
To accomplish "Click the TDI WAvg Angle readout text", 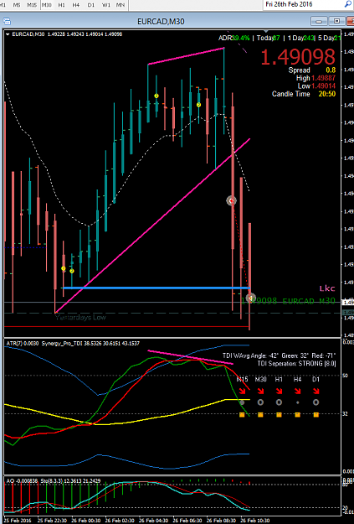I will pos(280,355).
